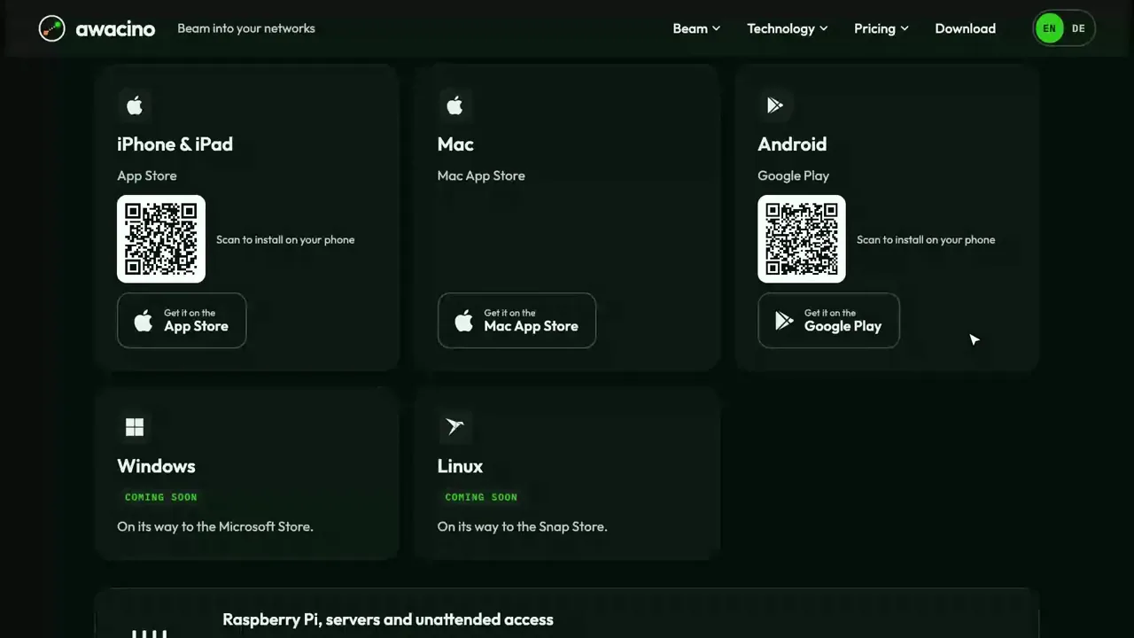This screenshot has width=1134, height=638.
Task: Click the "Android" card heading
Action: click(x=792, y=144)
